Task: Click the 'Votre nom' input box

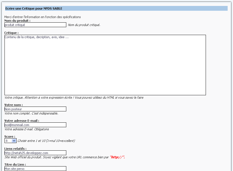Action: (x=35, y=109)
